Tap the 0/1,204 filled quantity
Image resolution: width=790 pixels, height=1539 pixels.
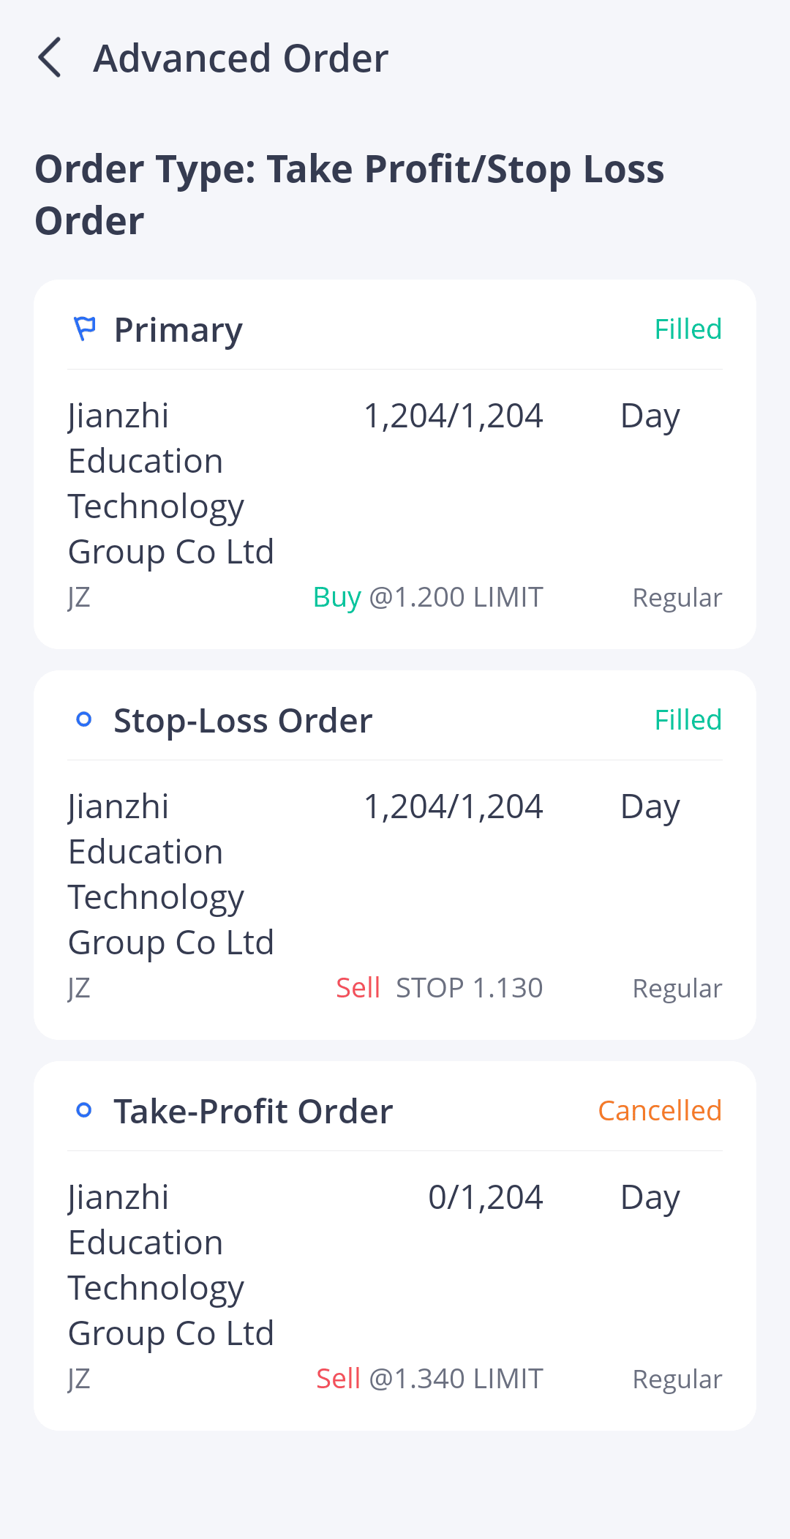pos(485,1197)
